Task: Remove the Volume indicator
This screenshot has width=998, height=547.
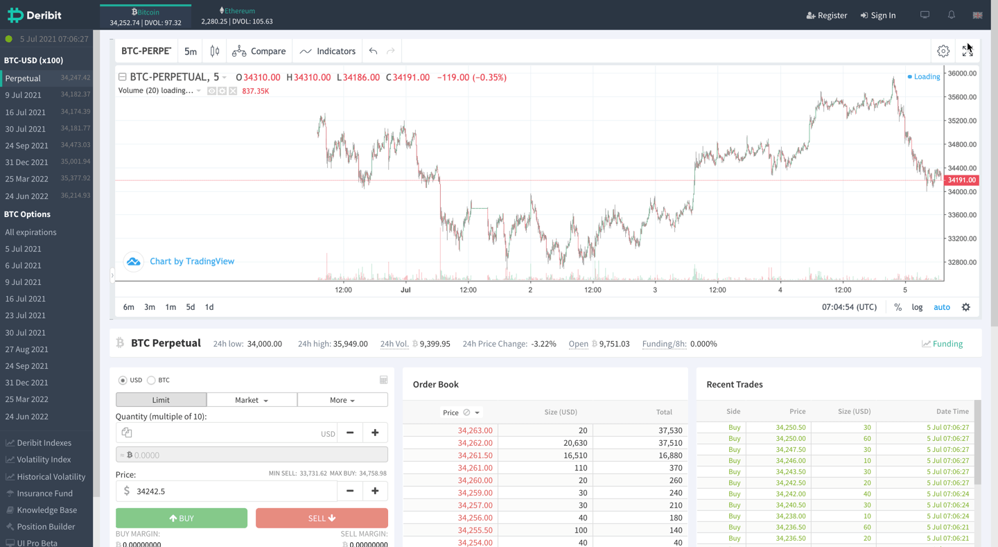Action: (233, 91)
